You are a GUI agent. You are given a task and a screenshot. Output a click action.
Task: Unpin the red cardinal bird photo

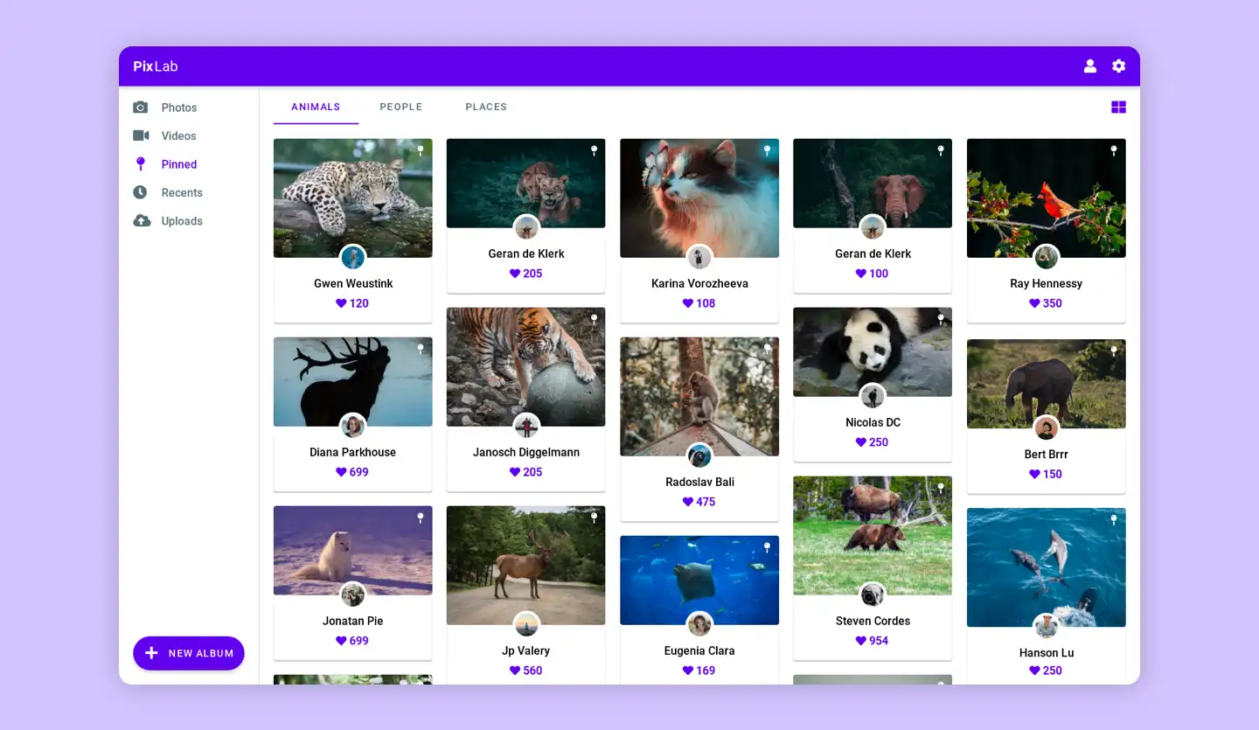point(1114,150)
